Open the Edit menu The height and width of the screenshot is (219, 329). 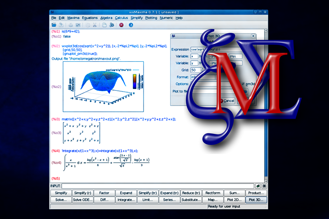point(62,18)
